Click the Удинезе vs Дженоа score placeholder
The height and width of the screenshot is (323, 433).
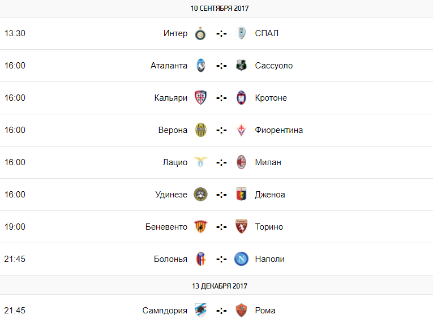pyautogui.click(x=221, y=195)
